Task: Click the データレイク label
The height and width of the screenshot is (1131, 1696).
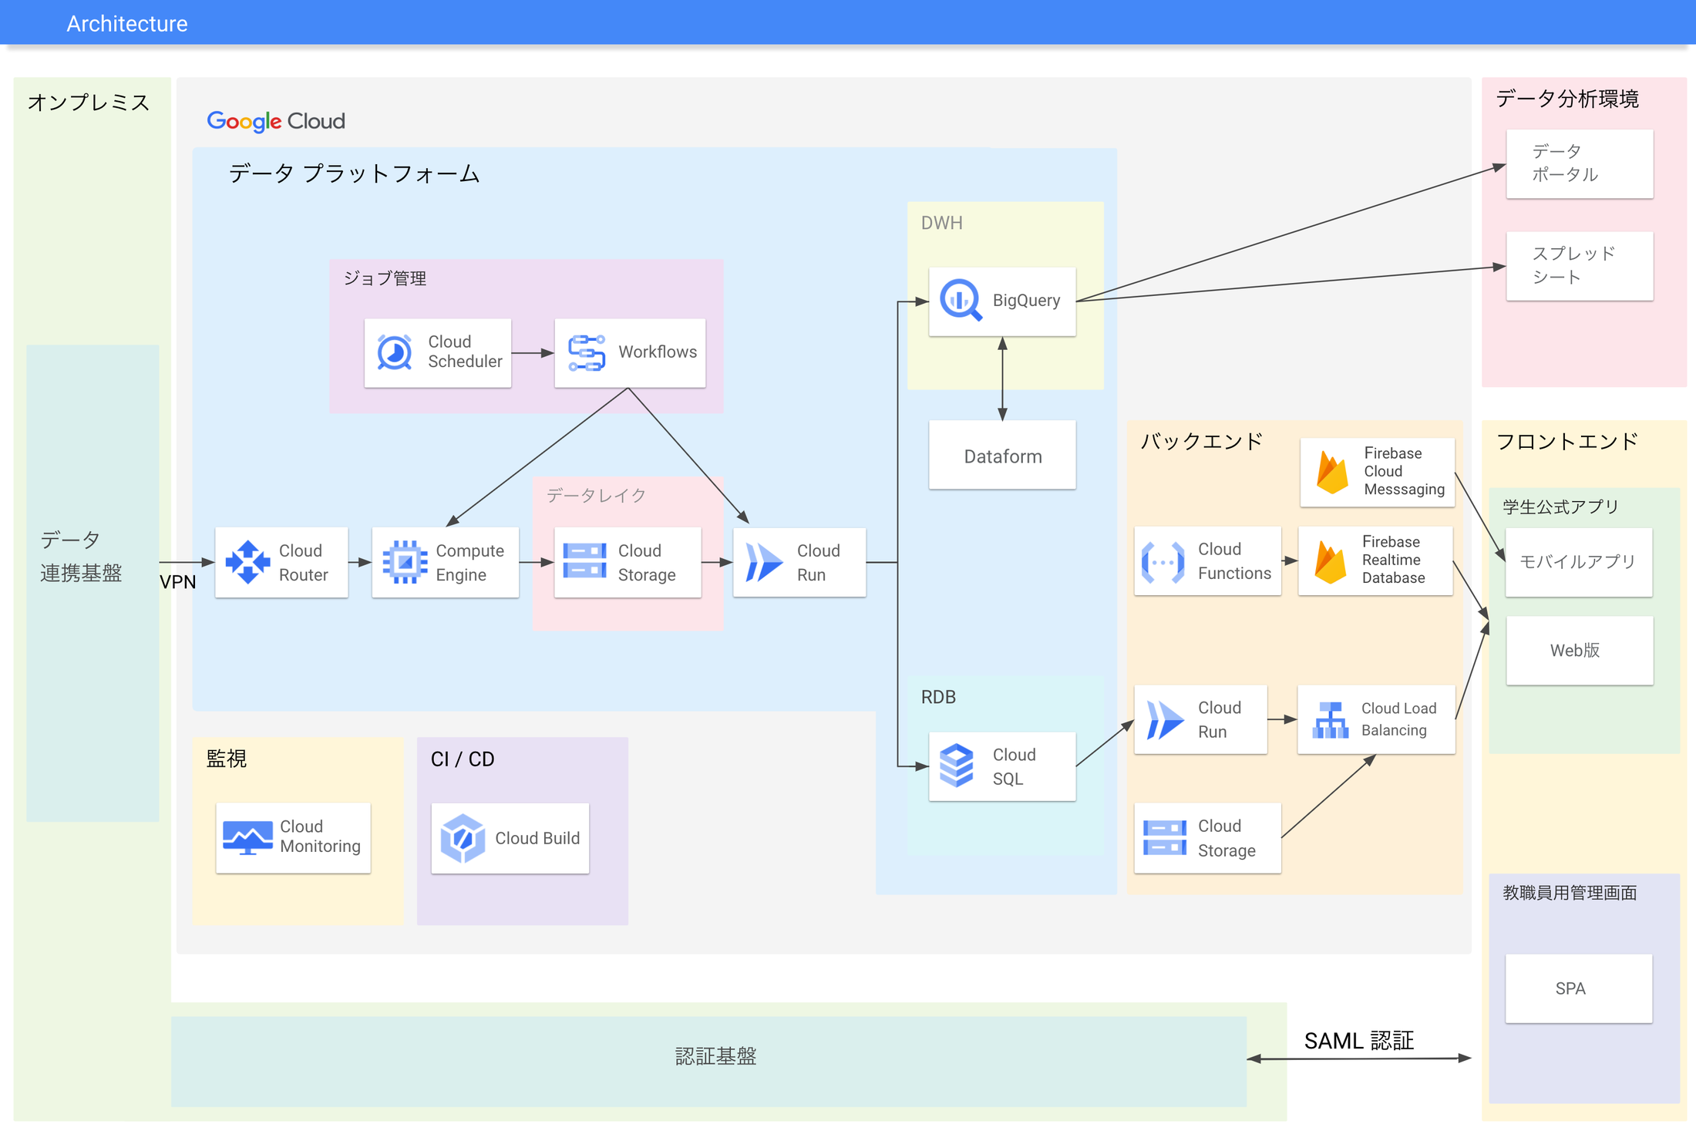Action: [x=596, y=495]
